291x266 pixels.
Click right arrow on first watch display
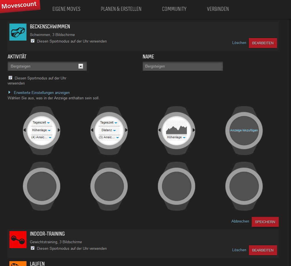click(x=59, y=130)
